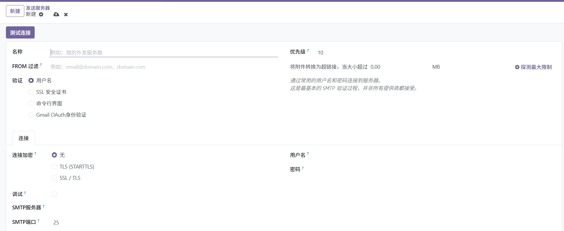564x231 pixels.
Task: Select 无 for connection encryption
Action: (x=54, y=155)
